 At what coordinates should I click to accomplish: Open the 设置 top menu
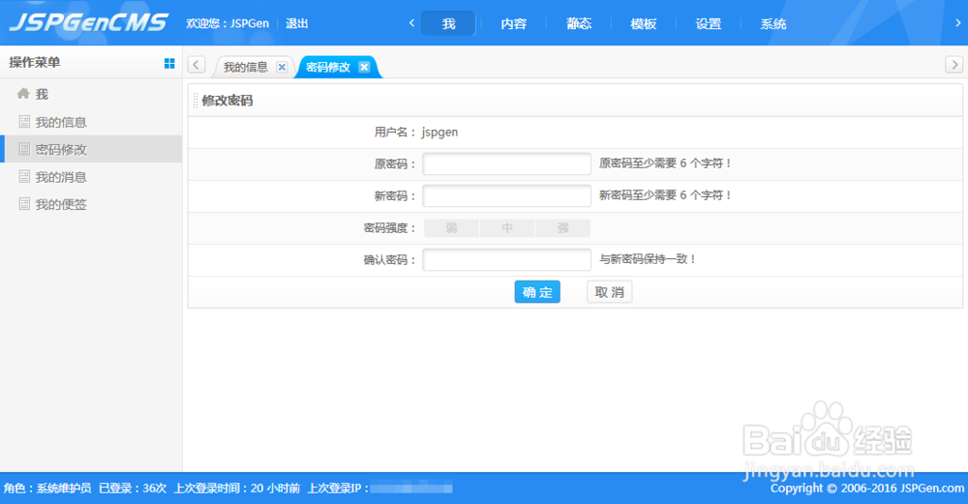[709, 23]
